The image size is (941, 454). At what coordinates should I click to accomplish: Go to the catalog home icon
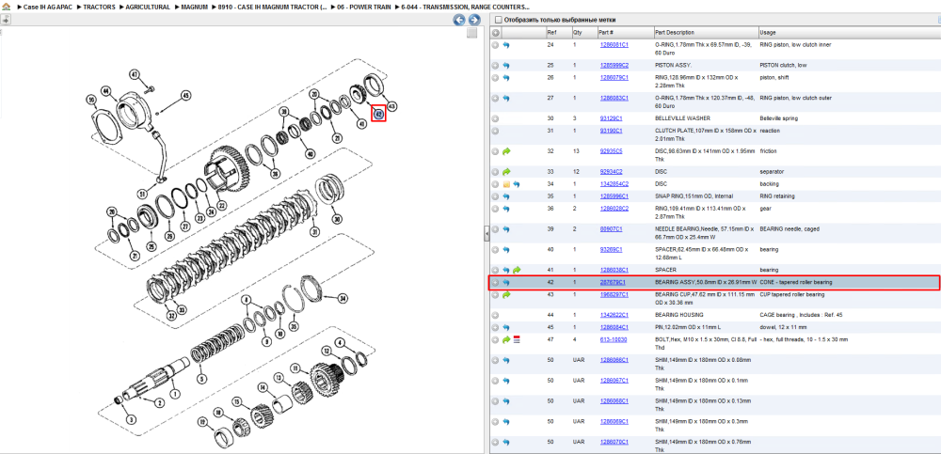coord(6,7)
